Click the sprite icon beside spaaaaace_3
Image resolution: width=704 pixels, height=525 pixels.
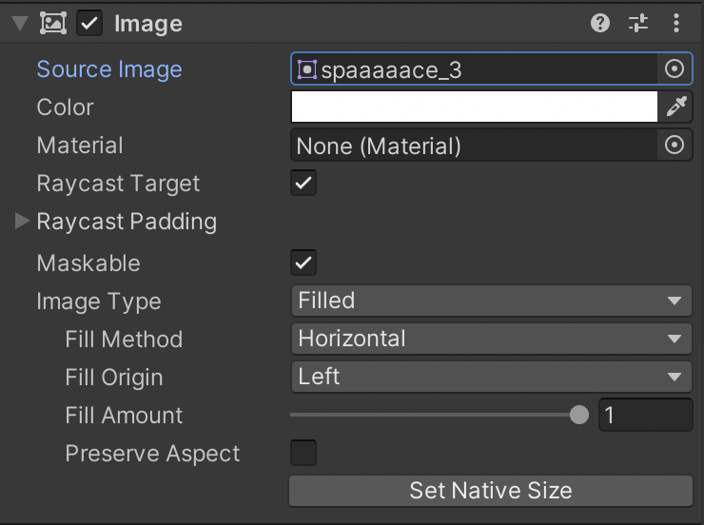[x=306, y=69]
